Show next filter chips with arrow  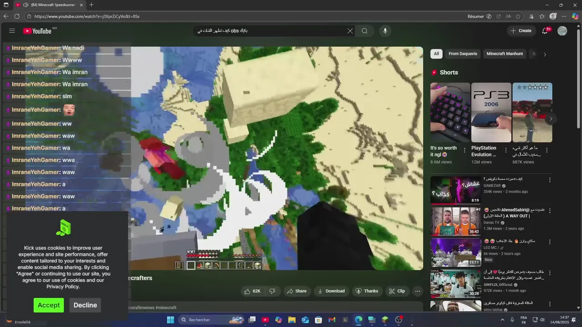coord(545,54)
